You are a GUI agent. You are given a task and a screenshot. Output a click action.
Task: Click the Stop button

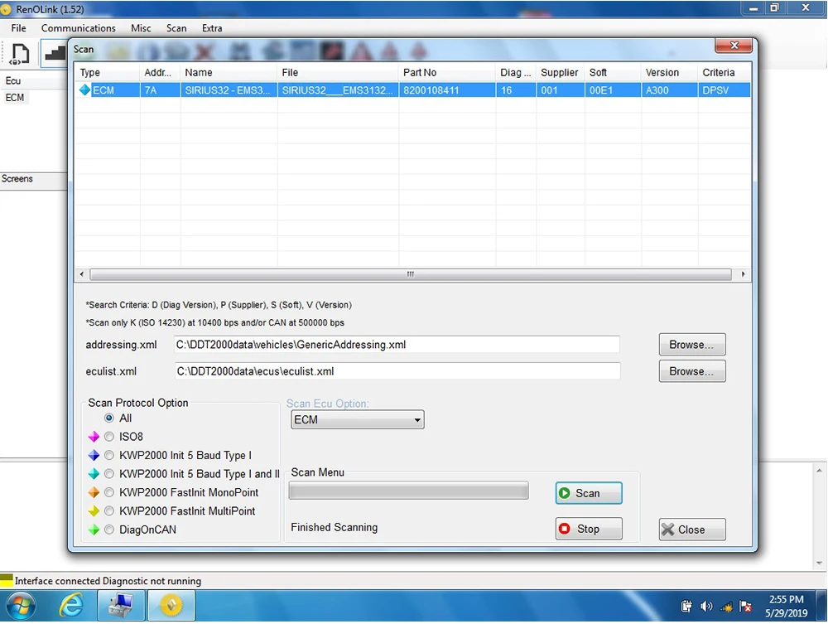click(589, 529)
